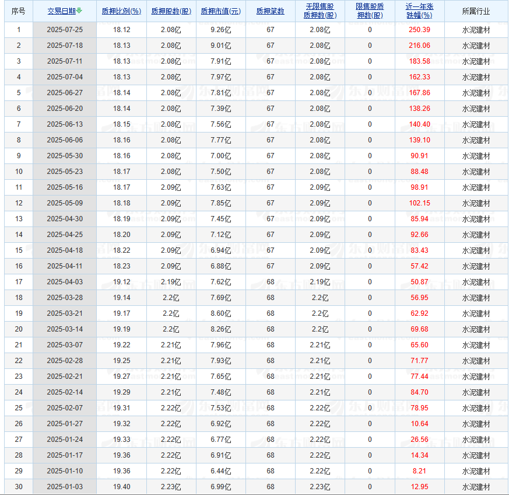
Task: Select date cell 2025-01-24
Action: pyautogui.click(x=65, y=440)
